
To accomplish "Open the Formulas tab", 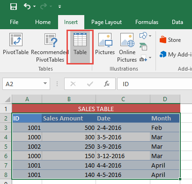I will click(147, 22).
